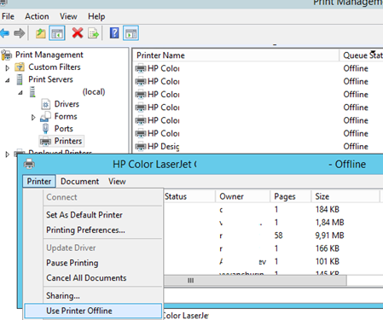Choose Pause Printing menu entry
This screenshot has width=383, height=320.
[x=73, y=263]
